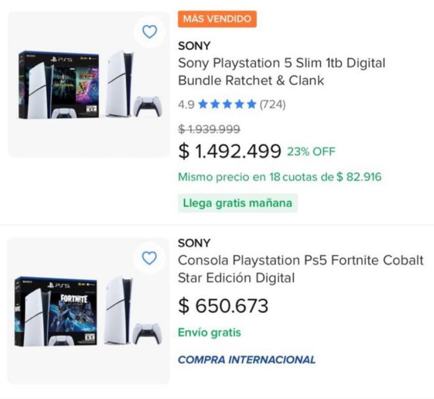Click the 23% OFF discount label
The image size is (434, 399).
311,152
